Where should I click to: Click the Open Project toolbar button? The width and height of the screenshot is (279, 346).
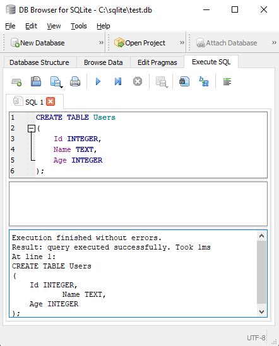139,43
